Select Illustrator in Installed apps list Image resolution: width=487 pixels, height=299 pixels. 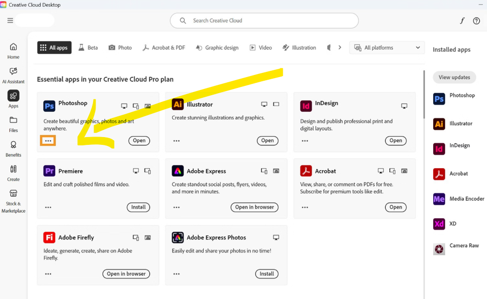(453, 124)
